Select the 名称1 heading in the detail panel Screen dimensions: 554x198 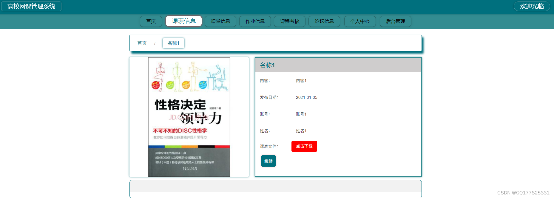tap(267, 65)
